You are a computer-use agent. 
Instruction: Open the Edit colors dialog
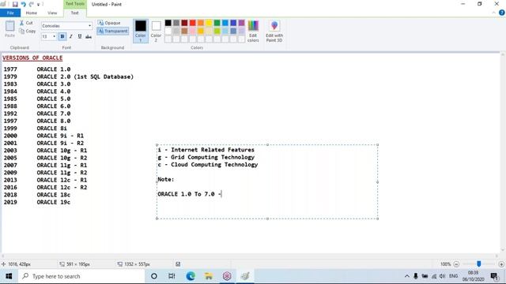[253, 31]
